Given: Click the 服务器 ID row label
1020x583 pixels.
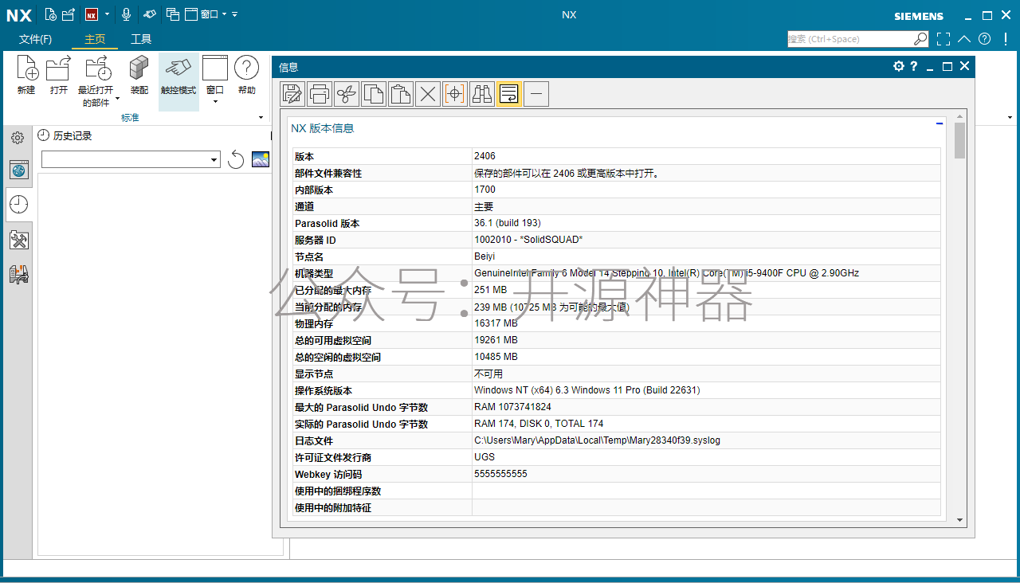Looking at the screenshot, I should 316,240.
